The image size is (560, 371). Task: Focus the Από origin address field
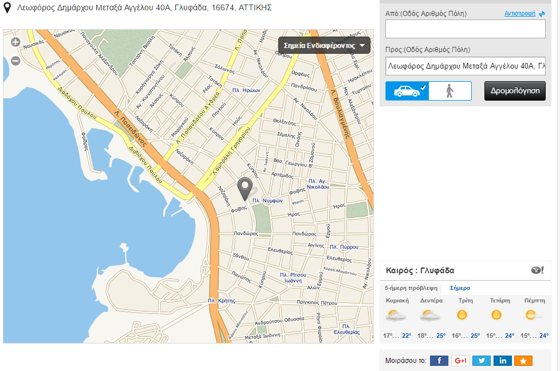(465, 29)
